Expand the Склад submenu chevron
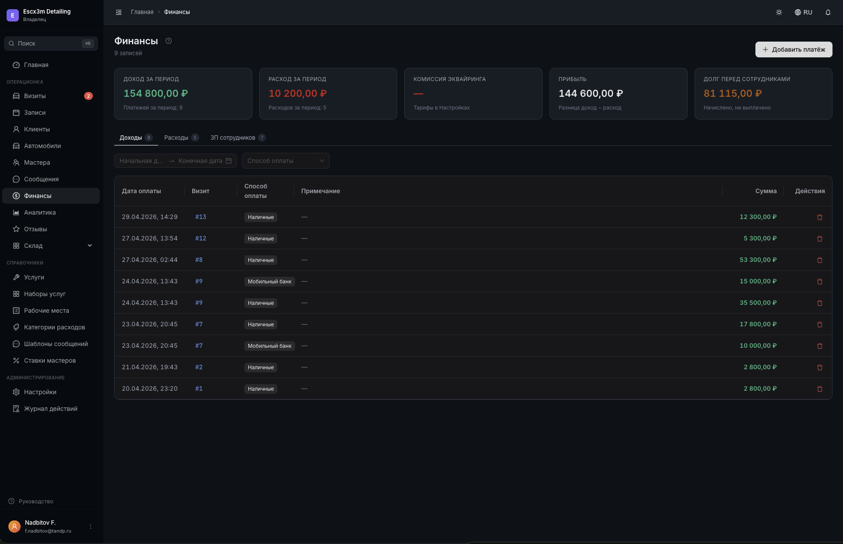Viewport: 843px width, 544px height. point(90,246)
